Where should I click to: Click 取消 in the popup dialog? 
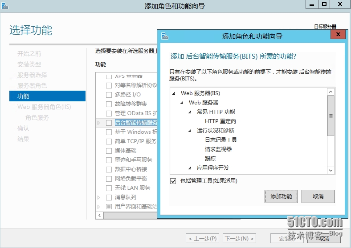[318, 196]
